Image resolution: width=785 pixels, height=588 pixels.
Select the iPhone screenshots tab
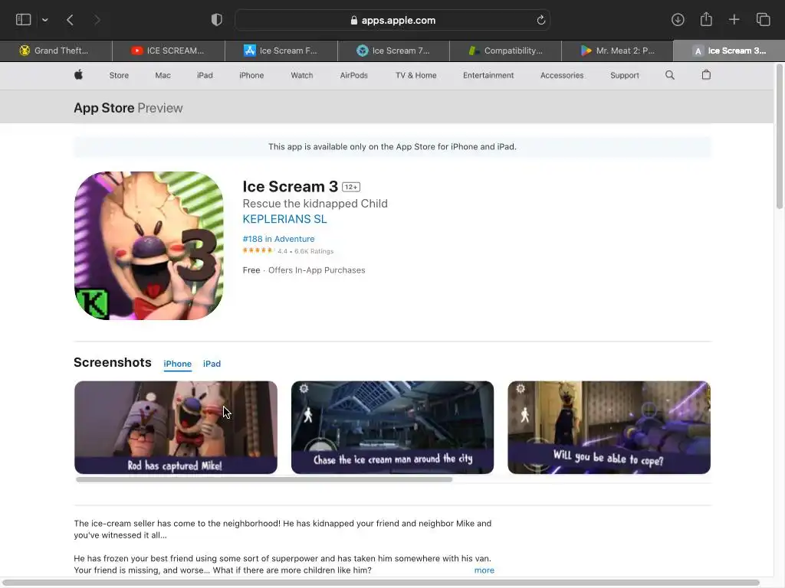point(177,364)
